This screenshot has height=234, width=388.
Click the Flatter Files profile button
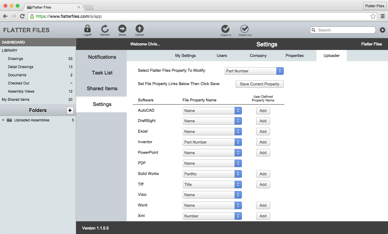[x=375, y=6]
